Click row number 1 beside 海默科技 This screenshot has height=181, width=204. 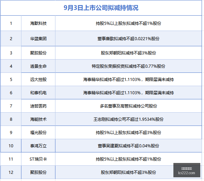click(x=11, y=23)
